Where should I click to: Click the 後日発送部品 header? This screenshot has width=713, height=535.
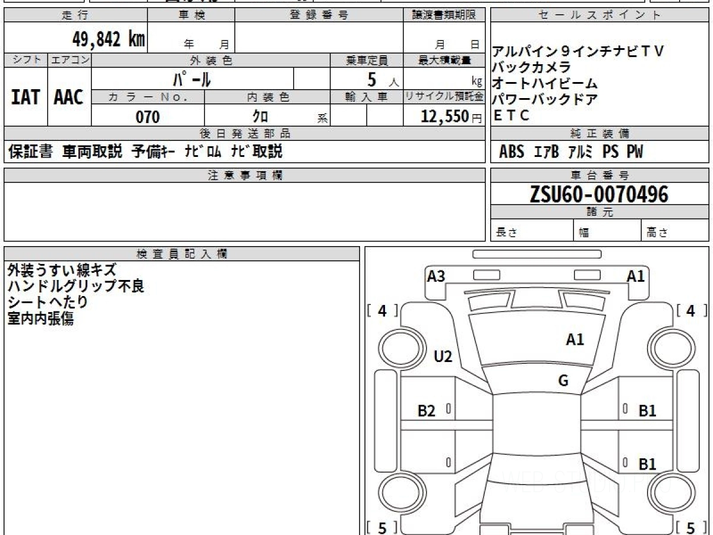point(245,134)
